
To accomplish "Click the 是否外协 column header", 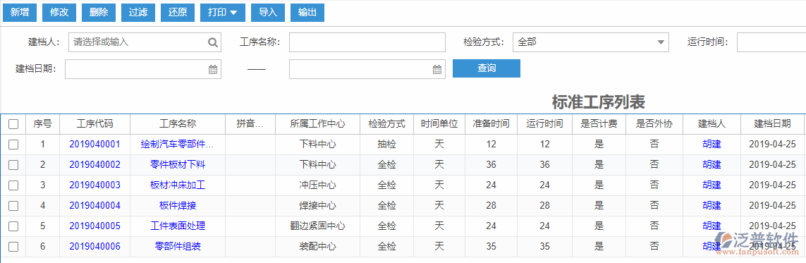I will pos(654,124).
